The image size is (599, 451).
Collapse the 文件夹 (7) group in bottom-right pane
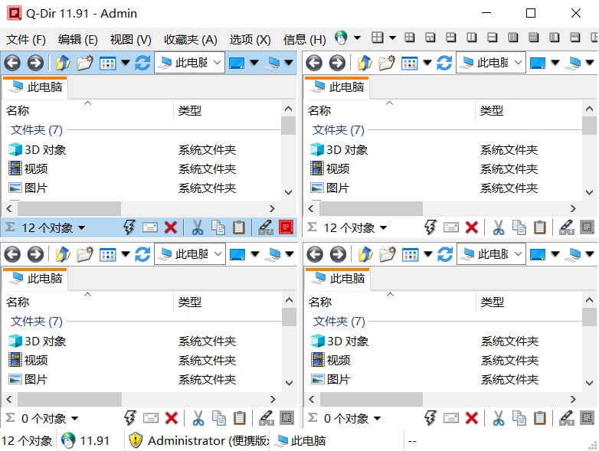point(339,321)
